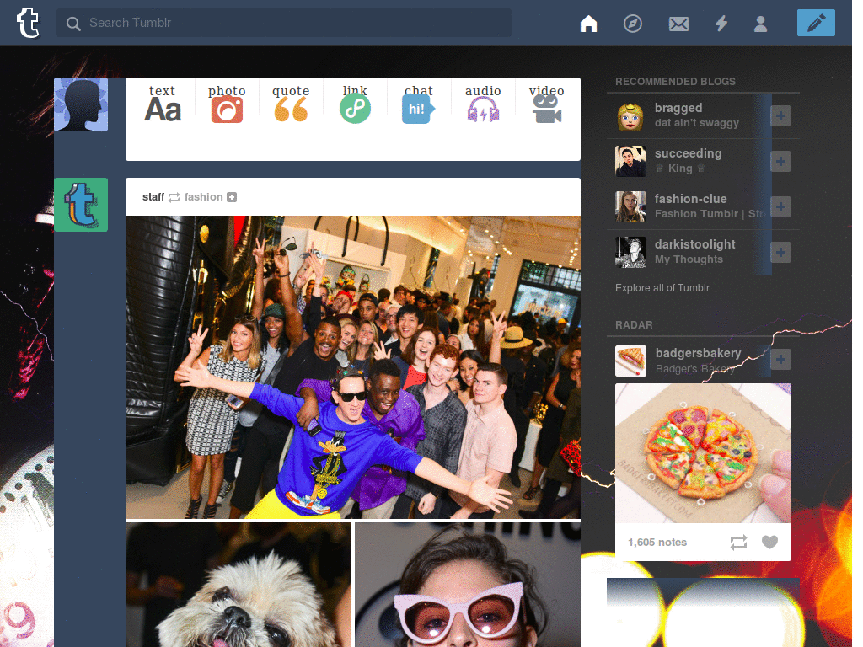The height and width of the screenshot is (647, 863).
Task: Click the reblog arrows icon beside staff
Action: (174, 197)
